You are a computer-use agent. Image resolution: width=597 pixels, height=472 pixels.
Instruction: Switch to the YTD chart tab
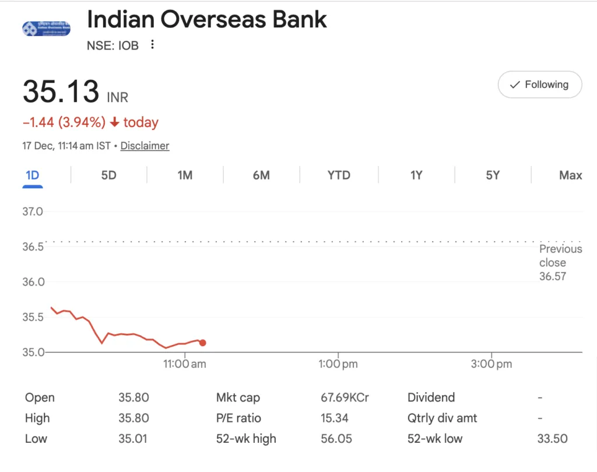[x=338, y=175]
